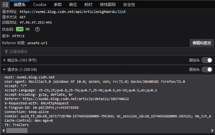The image size is (215, 135).
Task: Select the Referer header line
Action: point(67,99)
